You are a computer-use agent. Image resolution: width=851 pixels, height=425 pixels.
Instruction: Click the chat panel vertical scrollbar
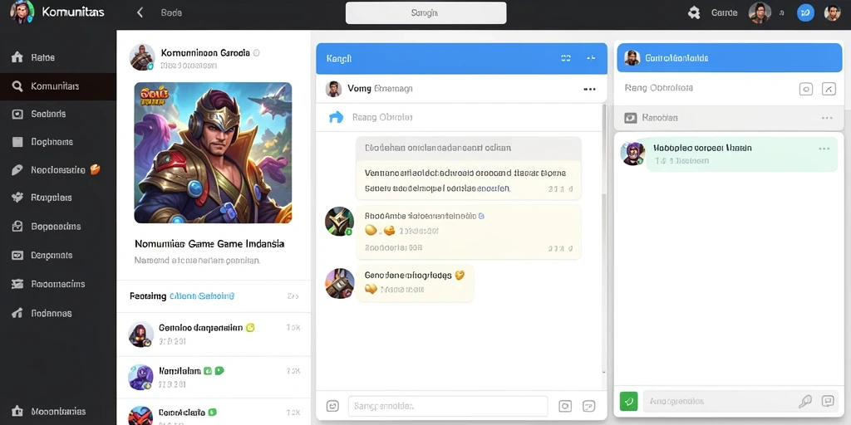[605, 238]
